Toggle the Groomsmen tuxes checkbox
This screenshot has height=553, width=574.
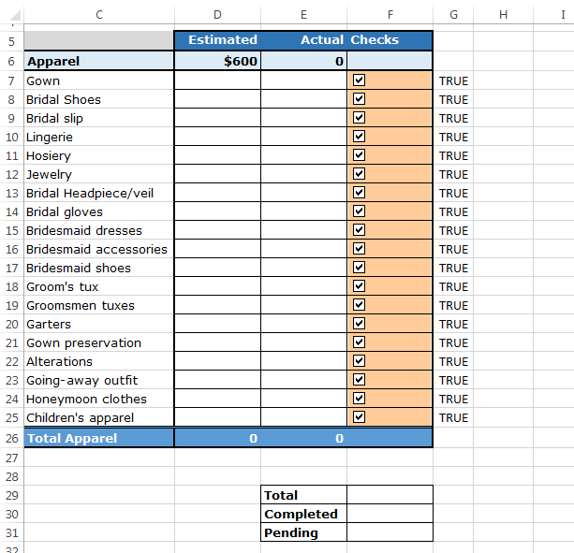tap(359, 305)
